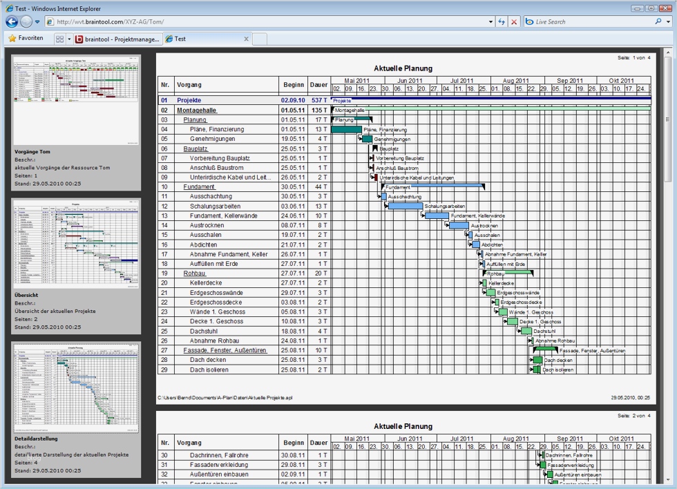
Task: Click the Austrocknen Gantt bar
Action: tap(459, 225)
